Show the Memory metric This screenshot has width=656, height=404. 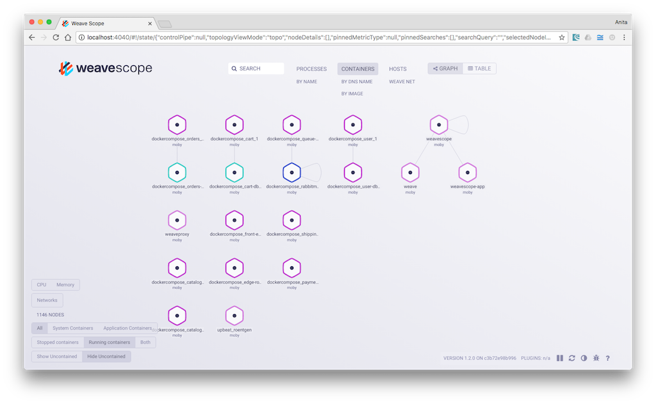(65, 285)
